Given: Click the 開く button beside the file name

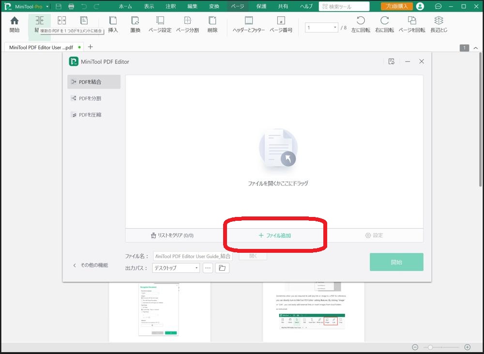Looking at the screenshot, I should (x=253, y=256).
